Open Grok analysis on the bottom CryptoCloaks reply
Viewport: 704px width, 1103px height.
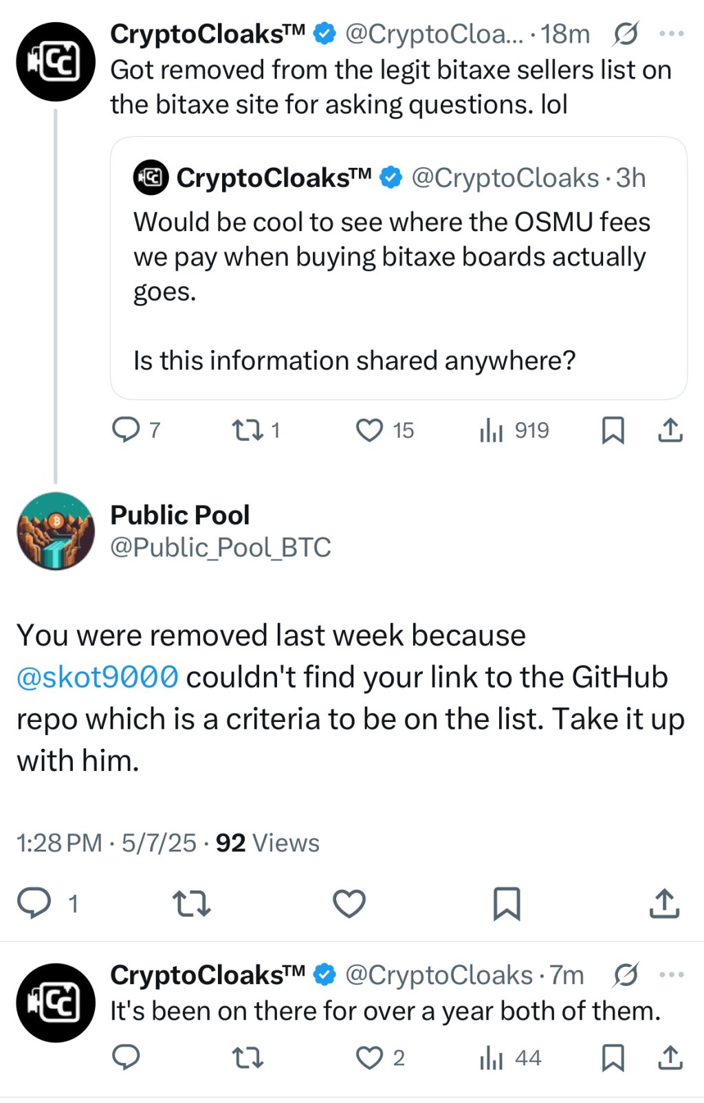[x=626, y=974]
